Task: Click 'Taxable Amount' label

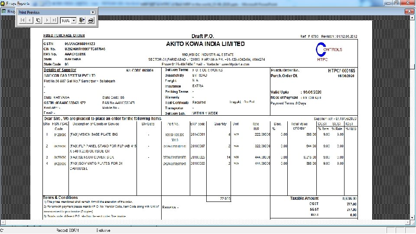Action: pos(304,198)
